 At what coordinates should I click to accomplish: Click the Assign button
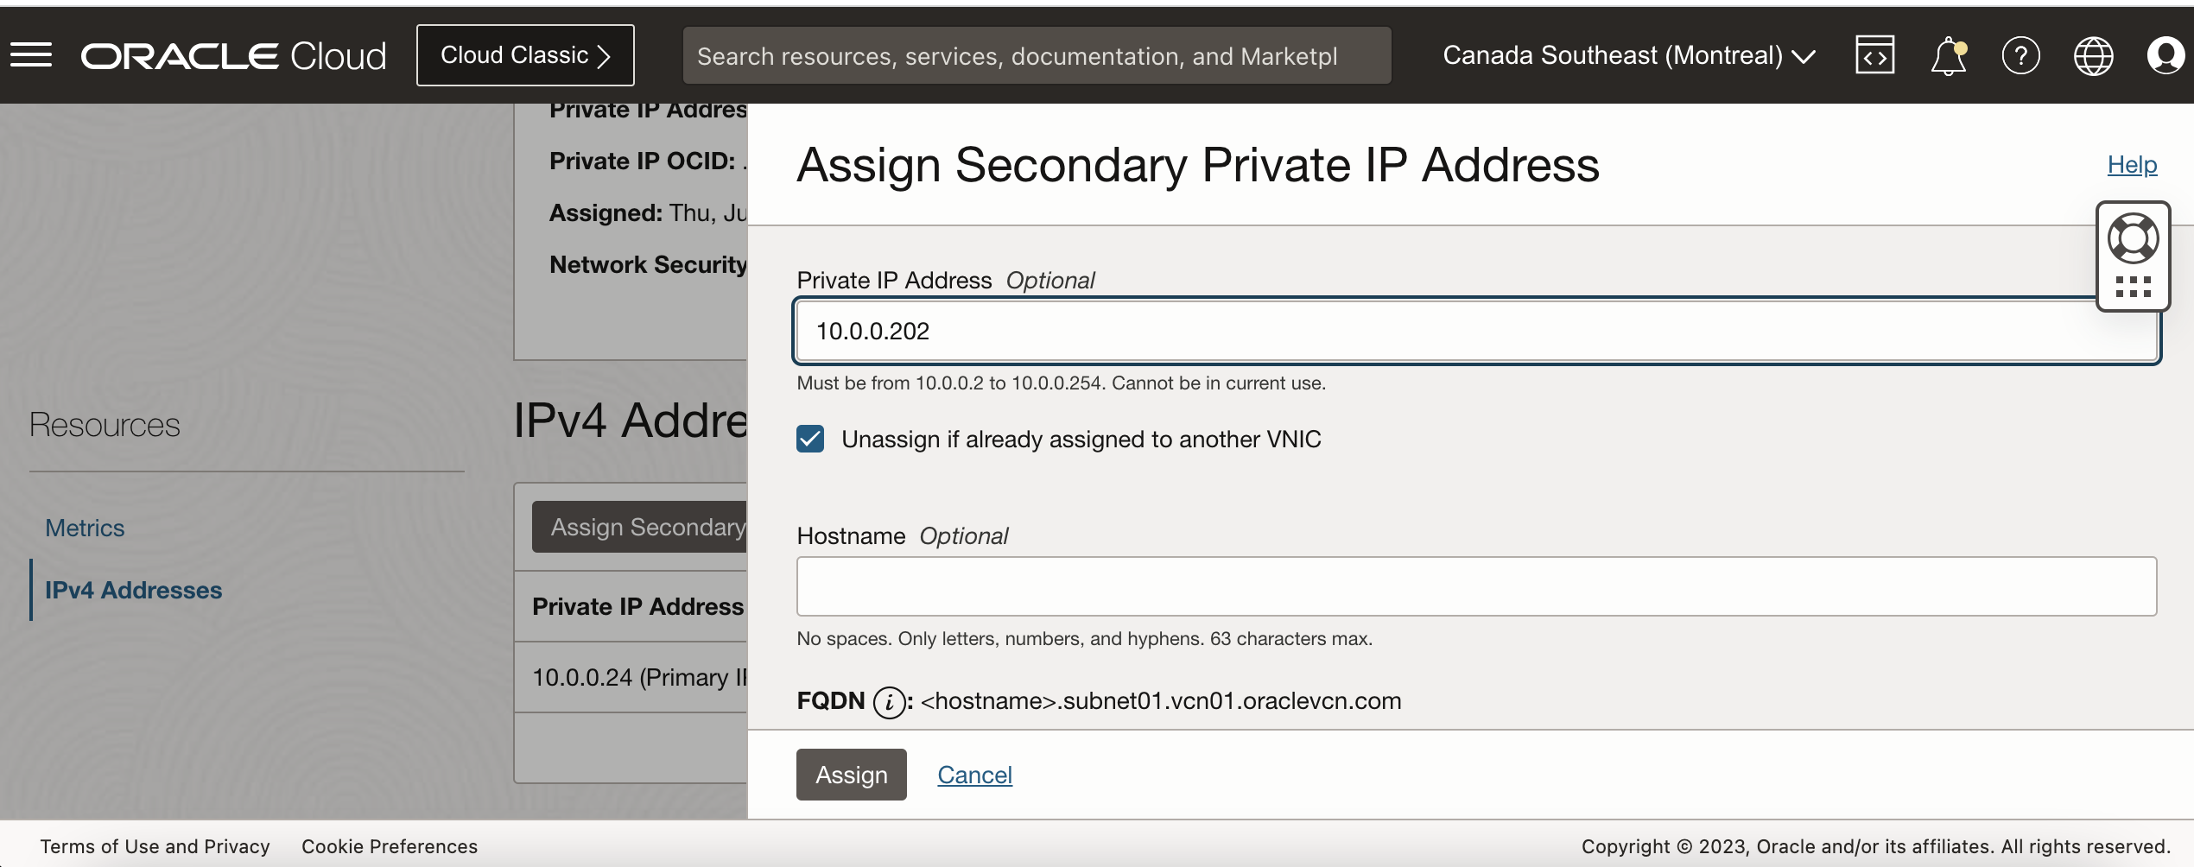click(x=851, y=775)
